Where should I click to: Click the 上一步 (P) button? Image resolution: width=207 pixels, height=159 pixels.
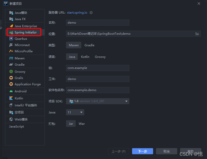coord(118,151)
